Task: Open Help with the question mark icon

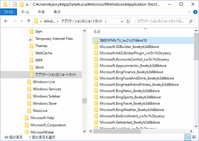Action: 195,12
